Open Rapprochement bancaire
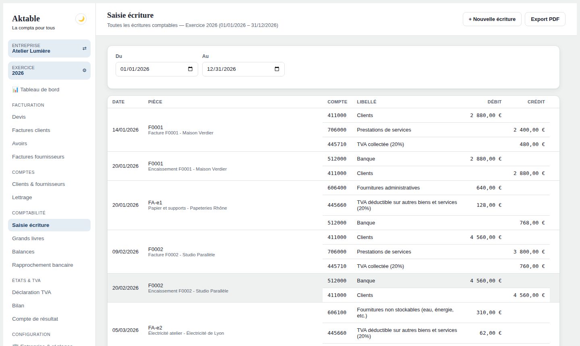580x346 pixels. point(49,265)
